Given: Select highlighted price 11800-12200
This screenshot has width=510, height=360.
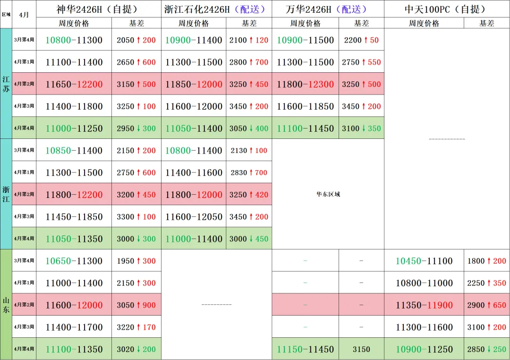Looking at the screenshot, I should click(74, 194).
